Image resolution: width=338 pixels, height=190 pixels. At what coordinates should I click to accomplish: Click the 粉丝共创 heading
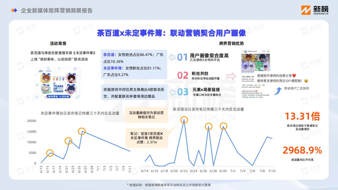pyautogui.click(x=200, y=74)
